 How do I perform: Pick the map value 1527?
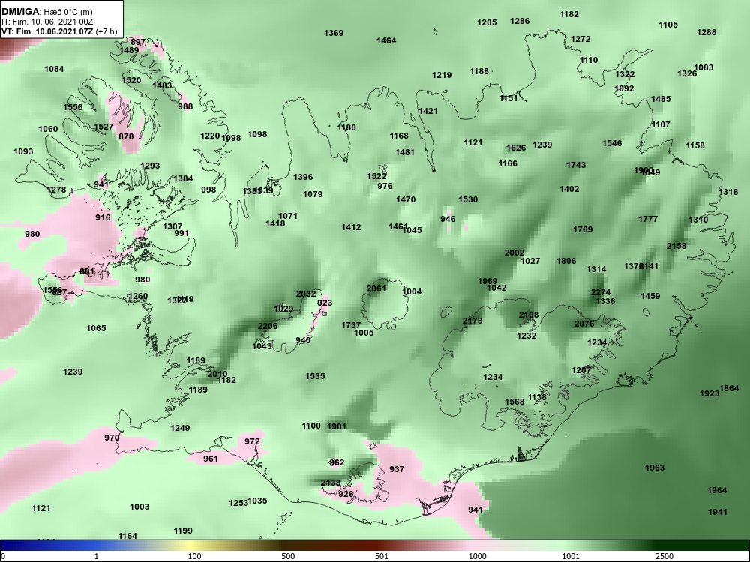103,127
